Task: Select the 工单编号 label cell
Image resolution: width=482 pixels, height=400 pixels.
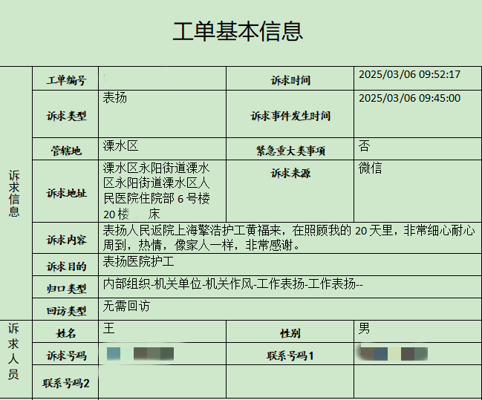Action: (66, 80)
